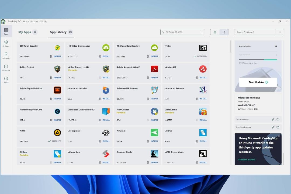
Task: Click the app list vertical scrollbar
Action: (231, 47)
